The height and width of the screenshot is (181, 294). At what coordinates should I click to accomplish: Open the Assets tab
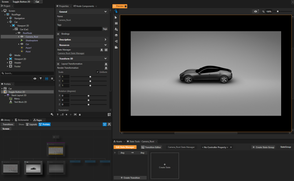point(118,141)
